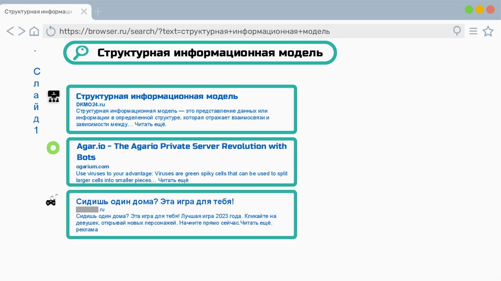Viewport: 501px width, 281px height.
Task: Click Читать ещё in the ogarium result
Action: click(173, 180)
